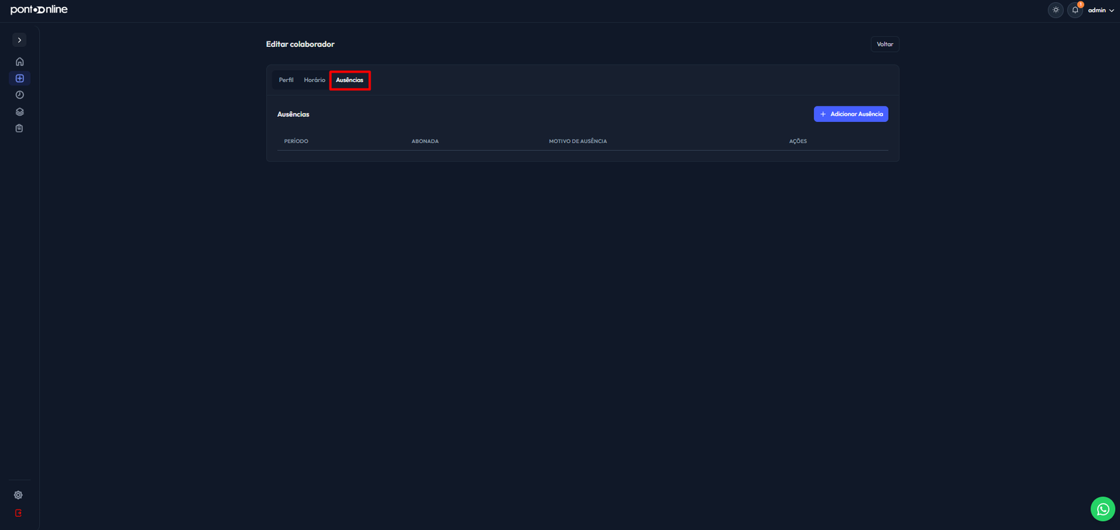Open the stacked layers icon in sidebar
Screen dimensions: 1120x530
coord(20,112)
